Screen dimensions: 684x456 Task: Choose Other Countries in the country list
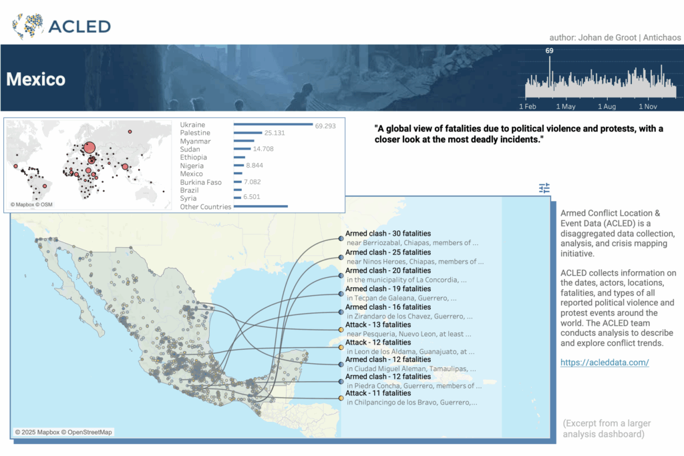click(206, 206)
